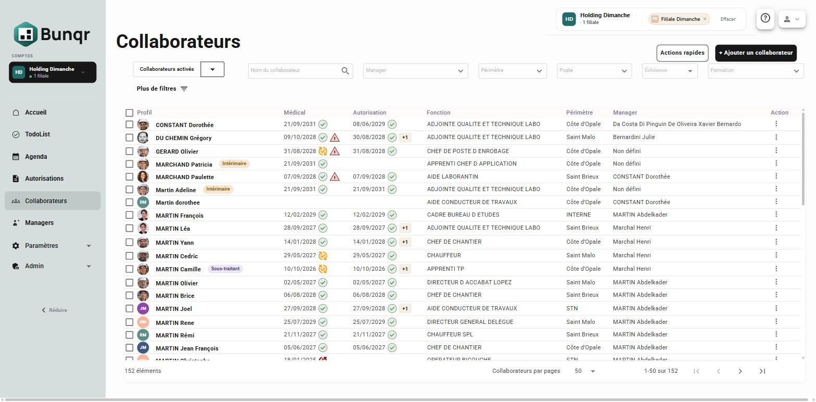Toggle the select-all checkbox in table header

(x=129, y=112)
